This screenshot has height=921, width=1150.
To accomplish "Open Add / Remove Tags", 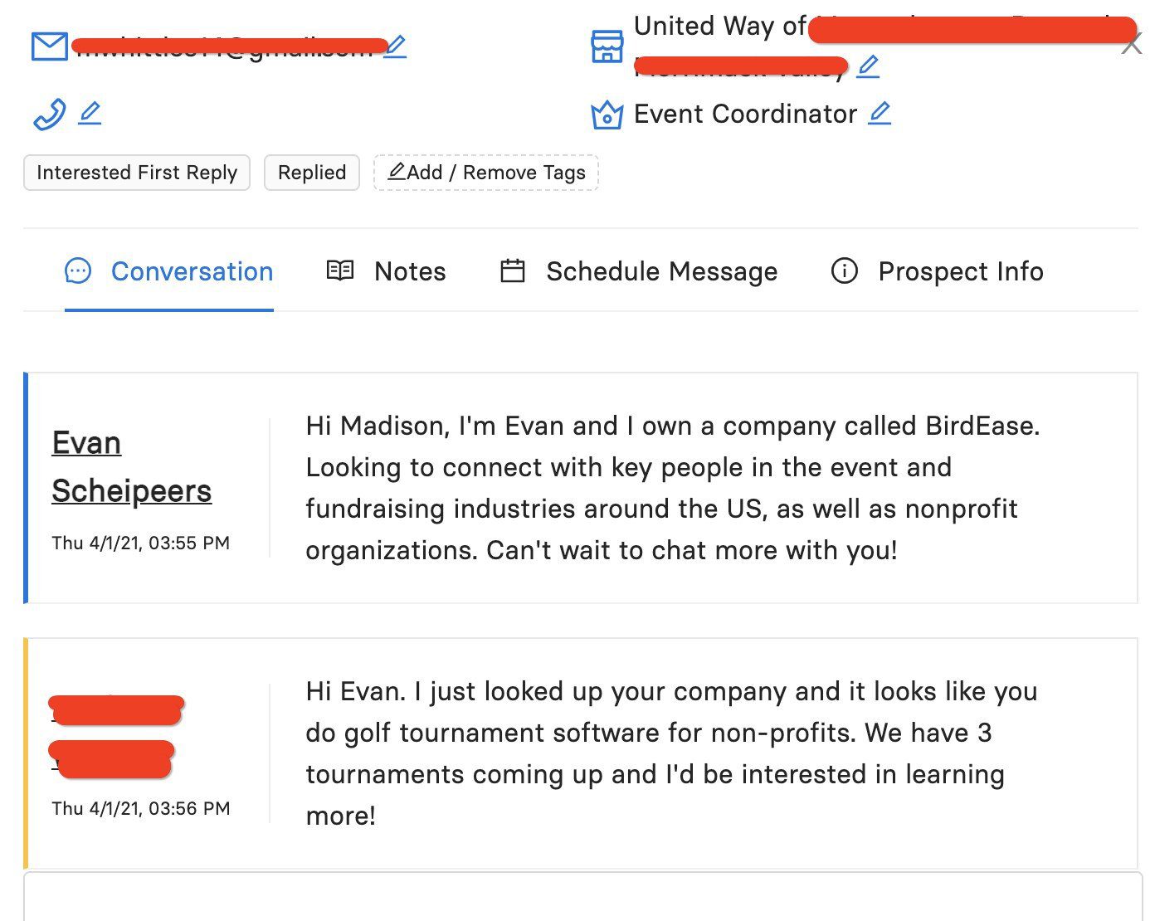I will [x=486, y=173].
